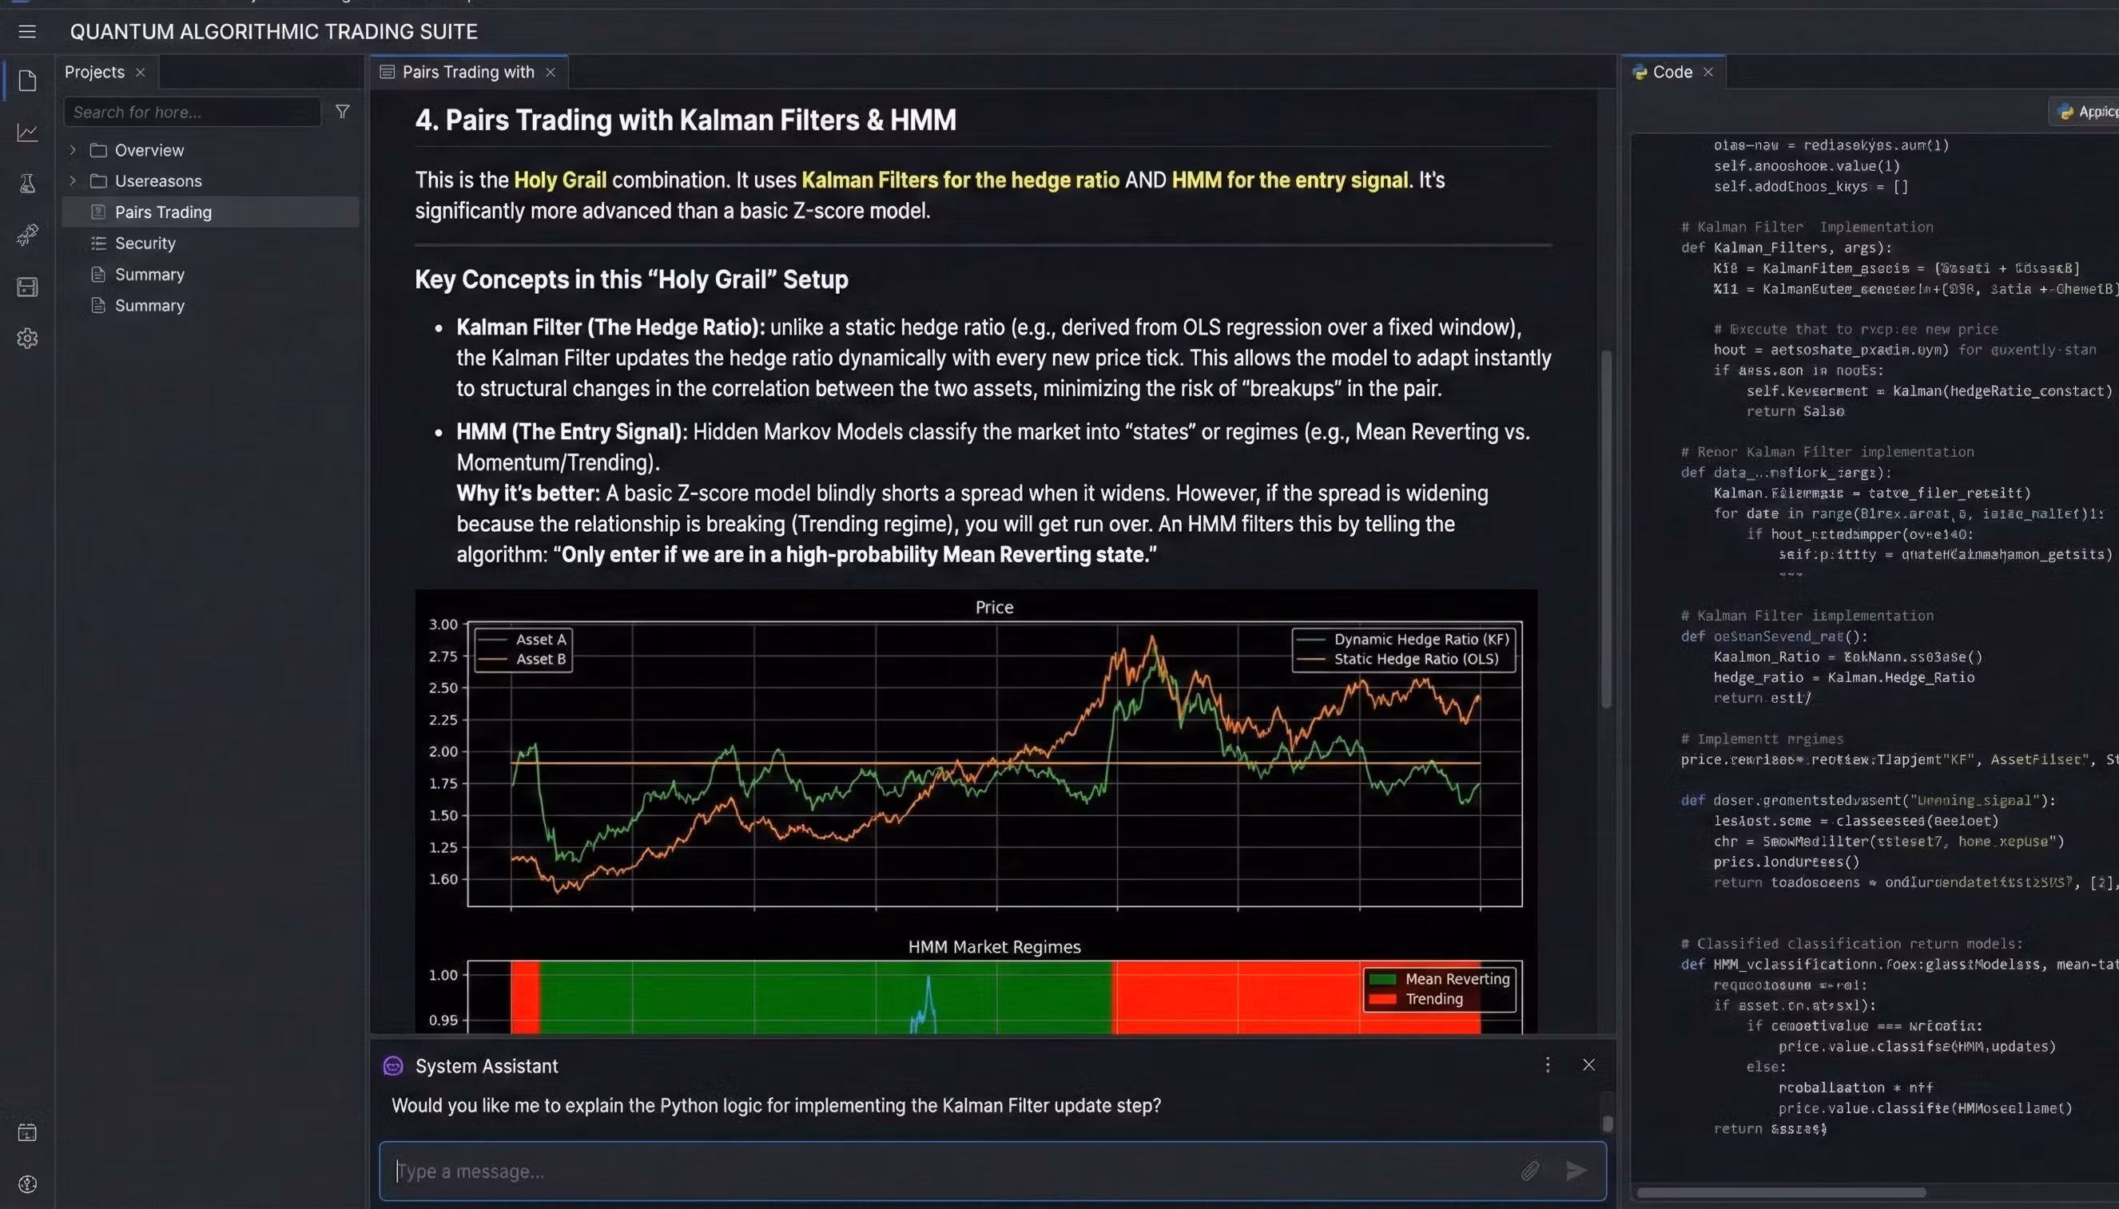Click the documents icon in left sidebar

point(27,81)
